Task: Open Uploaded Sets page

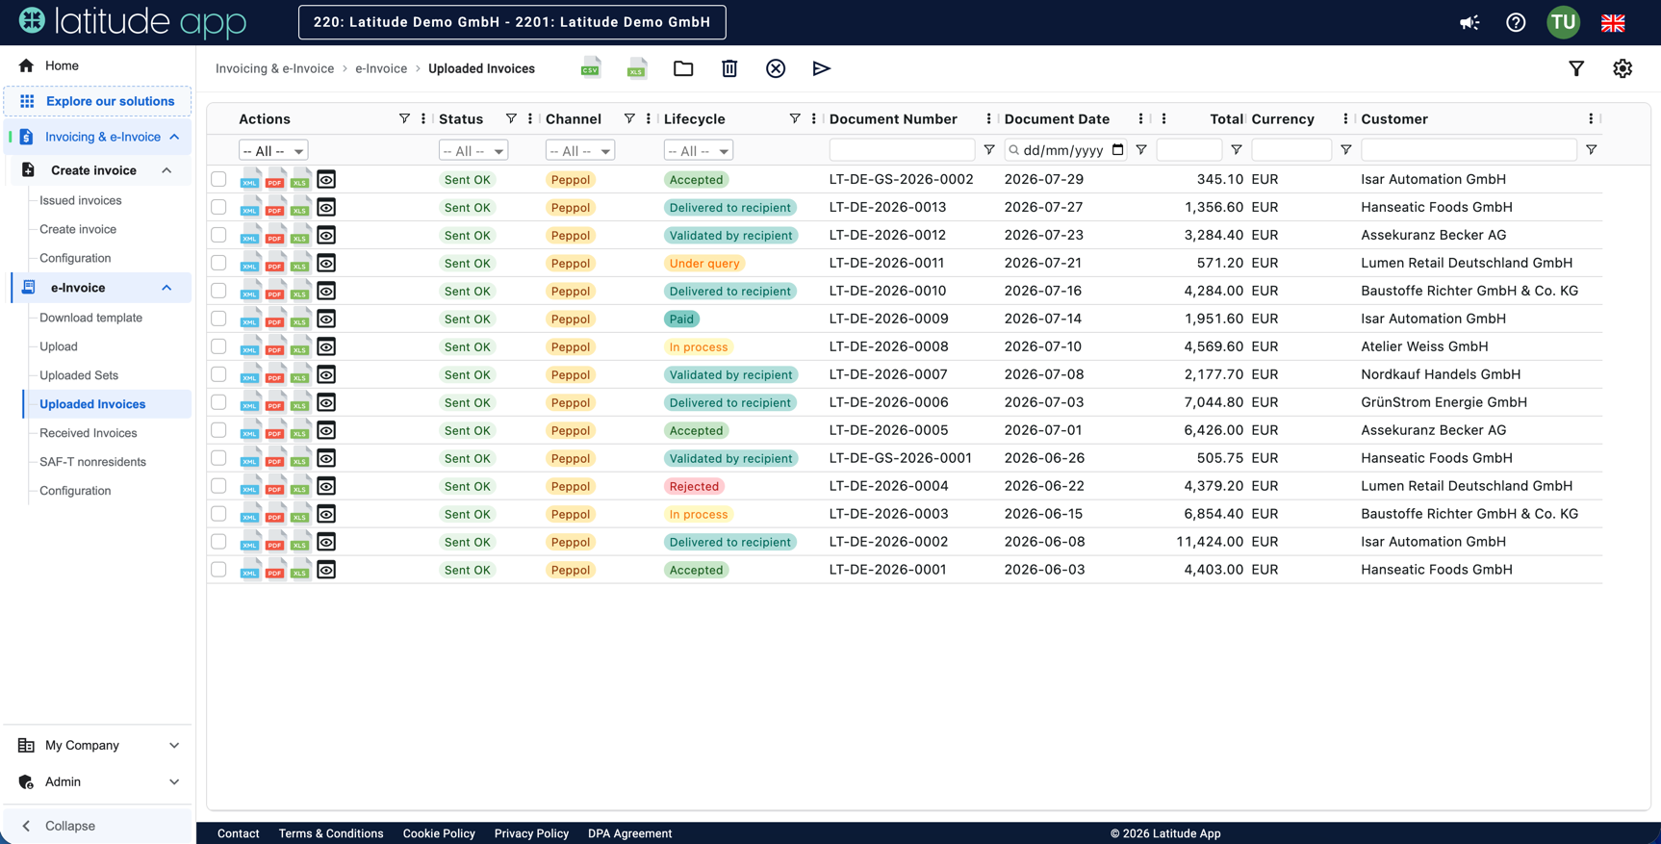Action: [79, 375]
